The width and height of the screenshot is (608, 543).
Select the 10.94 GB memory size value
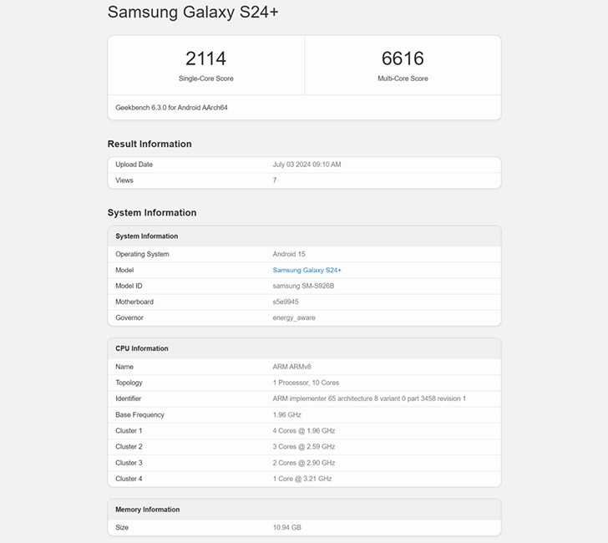click(287, 527)
